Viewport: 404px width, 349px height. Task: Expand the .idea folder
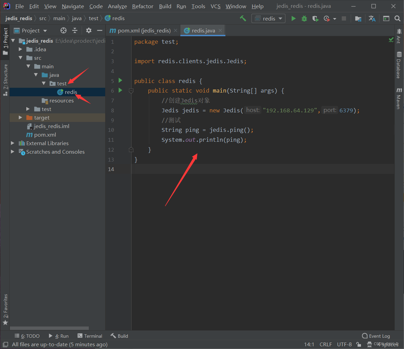point(20,49)
